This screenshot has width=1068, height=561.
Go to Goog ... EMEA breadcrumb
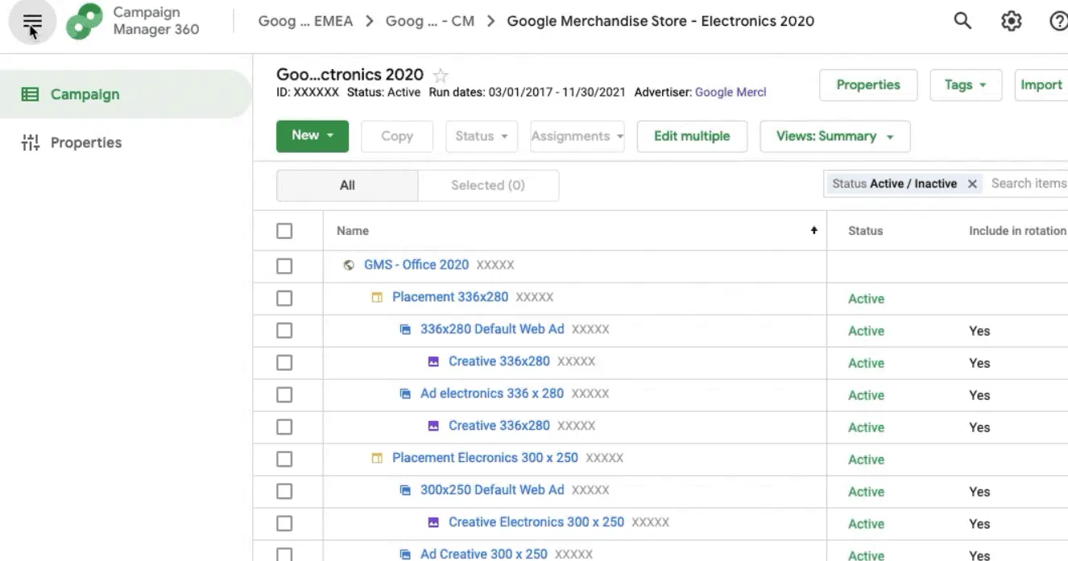(x=305, y=21)
